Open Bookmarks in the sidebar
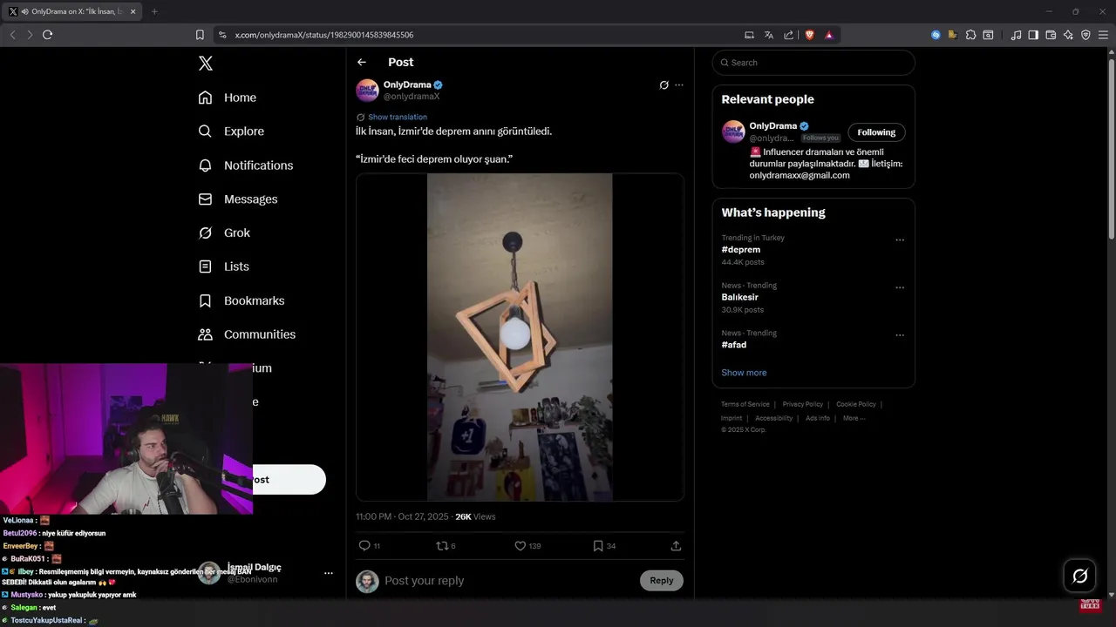The image size is (1116, 627). click(x=242, y=300)
